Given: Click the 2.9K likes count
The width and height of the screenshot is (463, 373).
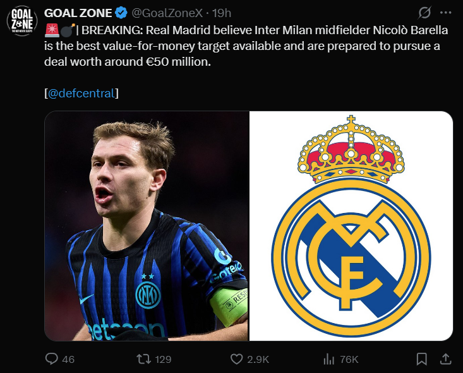Looking at the screenshot, I should coord(258,359).
